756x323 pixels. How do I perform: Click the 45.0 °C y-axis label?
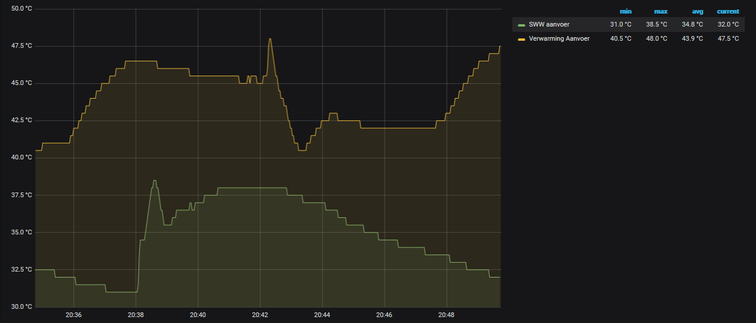click(x=21, y=83)
